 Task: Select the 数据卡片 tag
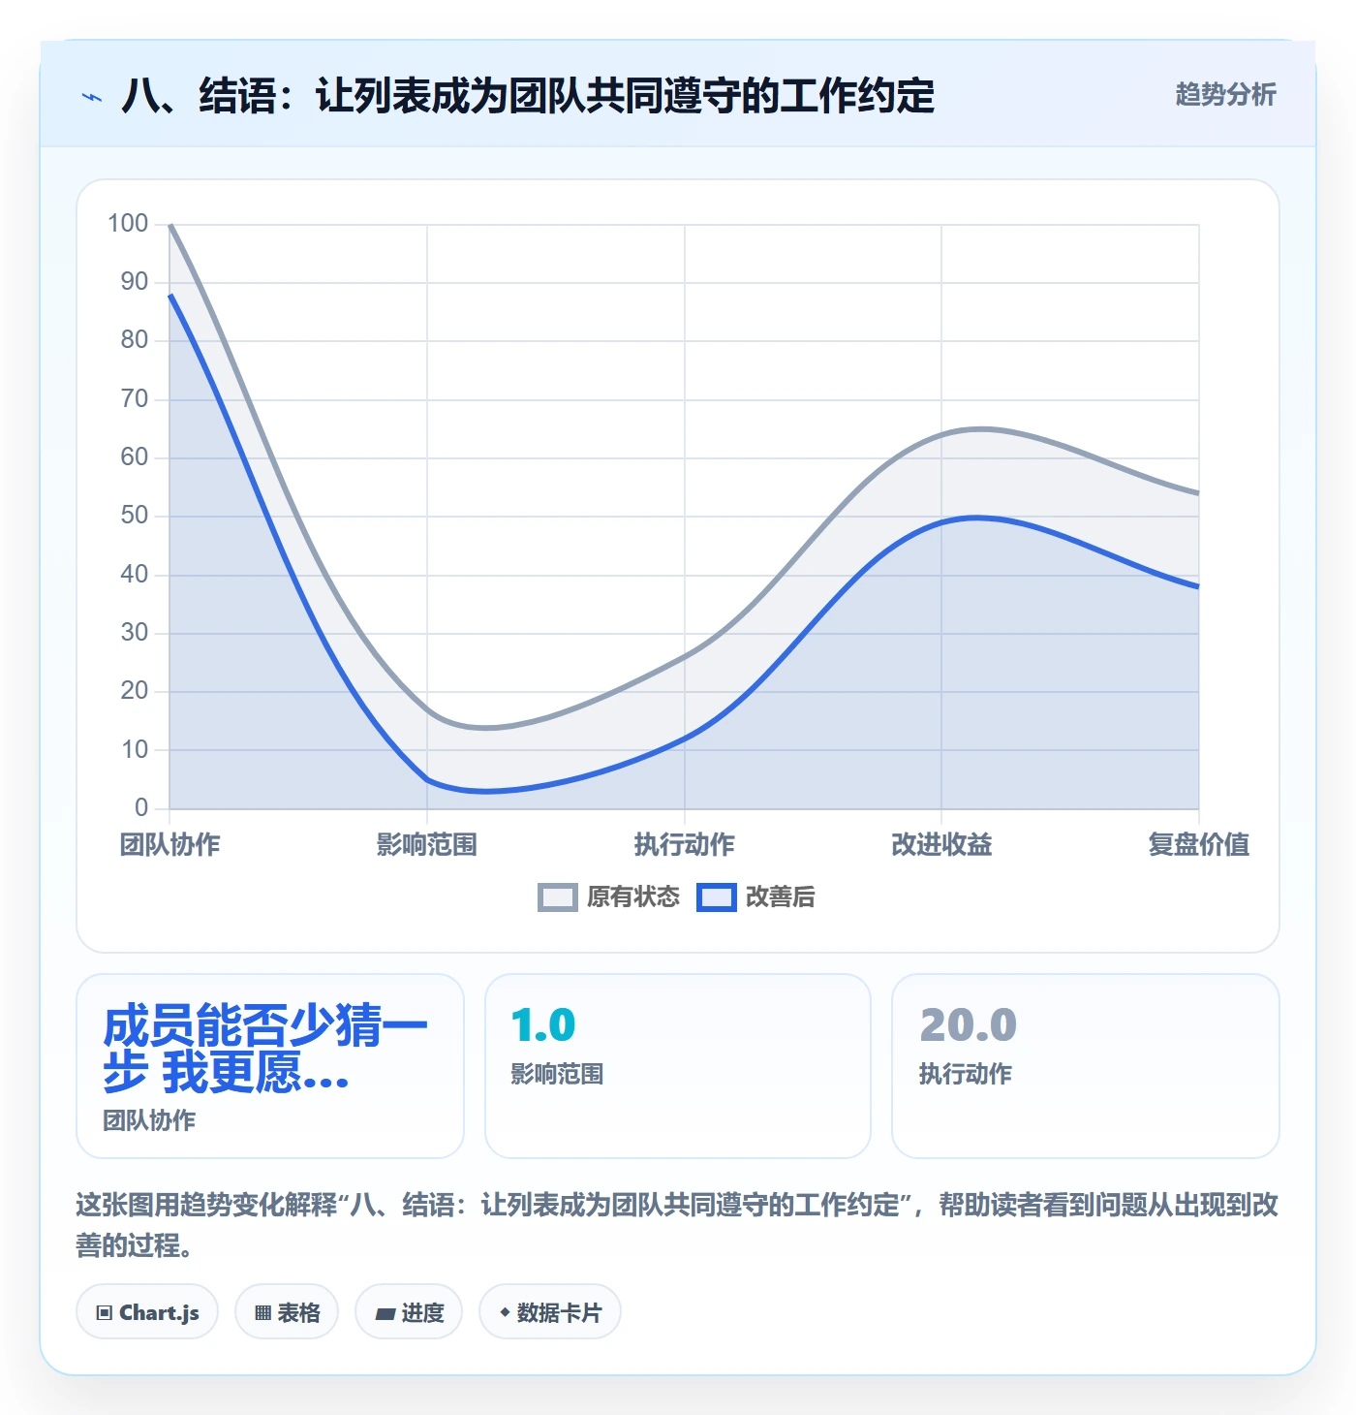pyautogui.click(x=550, y=1312)
